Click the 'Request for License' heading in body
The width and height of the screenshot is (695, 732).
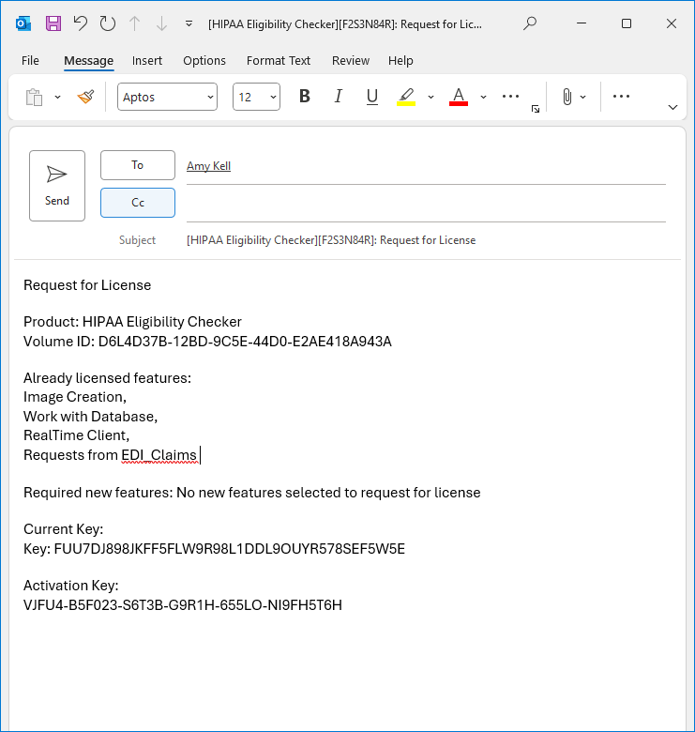[x=87, y=285]
